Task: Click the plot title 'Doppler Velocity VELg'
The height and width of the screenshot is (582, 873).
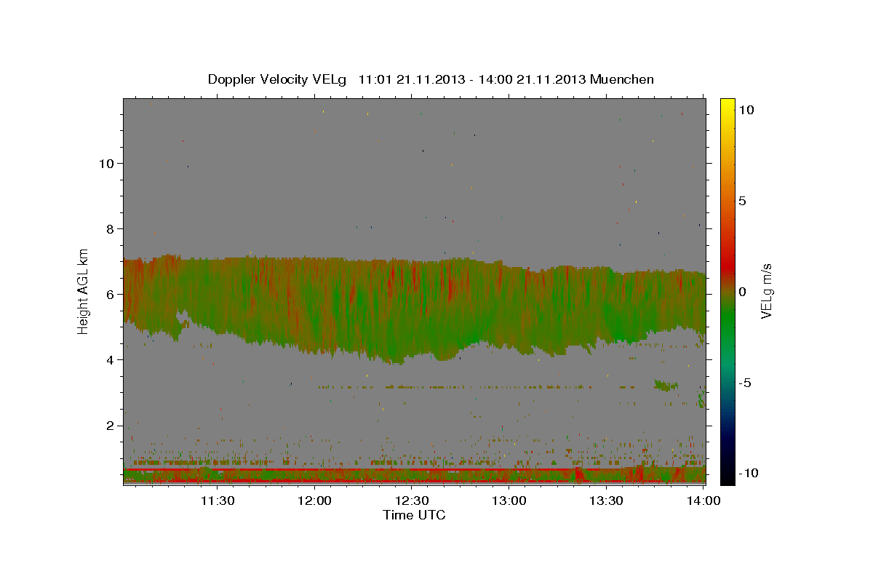Action: click(x=278, y=79)
